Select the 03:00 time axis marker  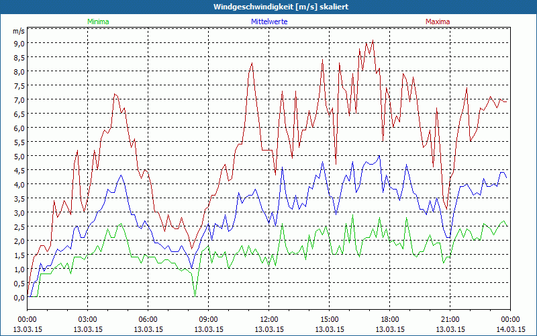(88, 319)
